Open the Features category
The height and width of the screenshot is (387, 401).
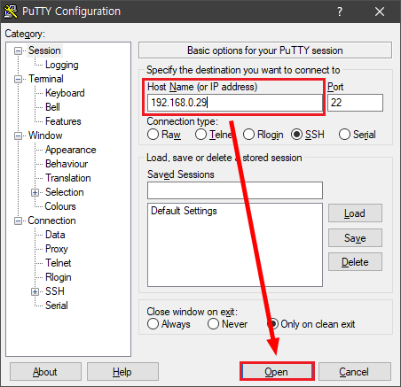coord(63,121)
